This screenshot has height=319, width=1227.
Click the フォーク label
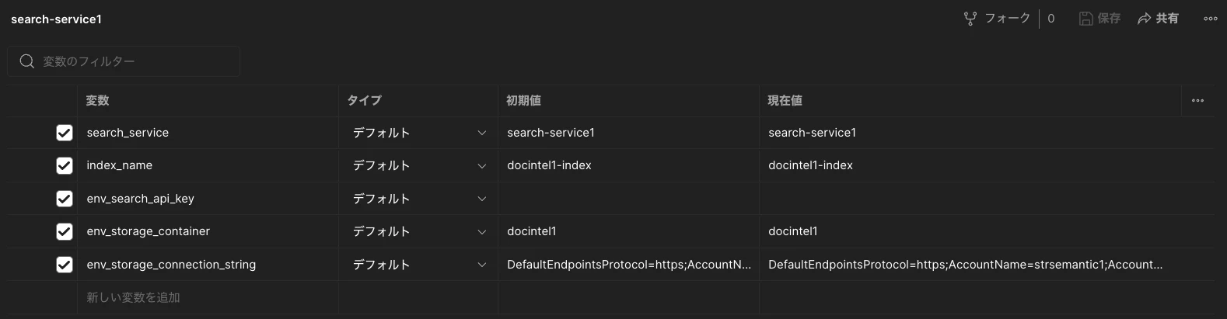1008,19
